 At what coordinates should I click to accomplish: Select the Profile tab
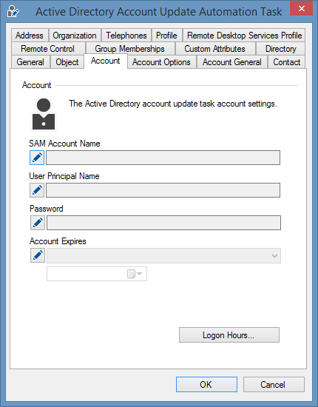click(x=166, y=36)
